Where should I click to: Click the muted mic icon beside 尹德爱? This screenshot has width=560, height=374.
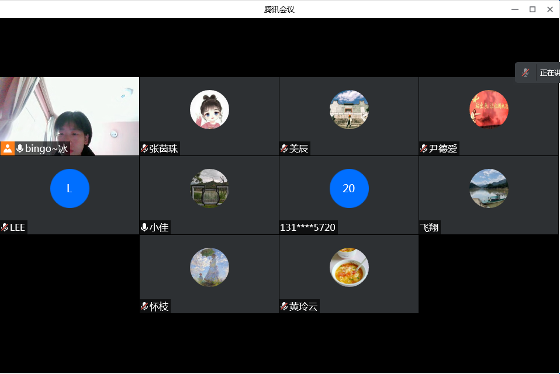click(424, 148)
